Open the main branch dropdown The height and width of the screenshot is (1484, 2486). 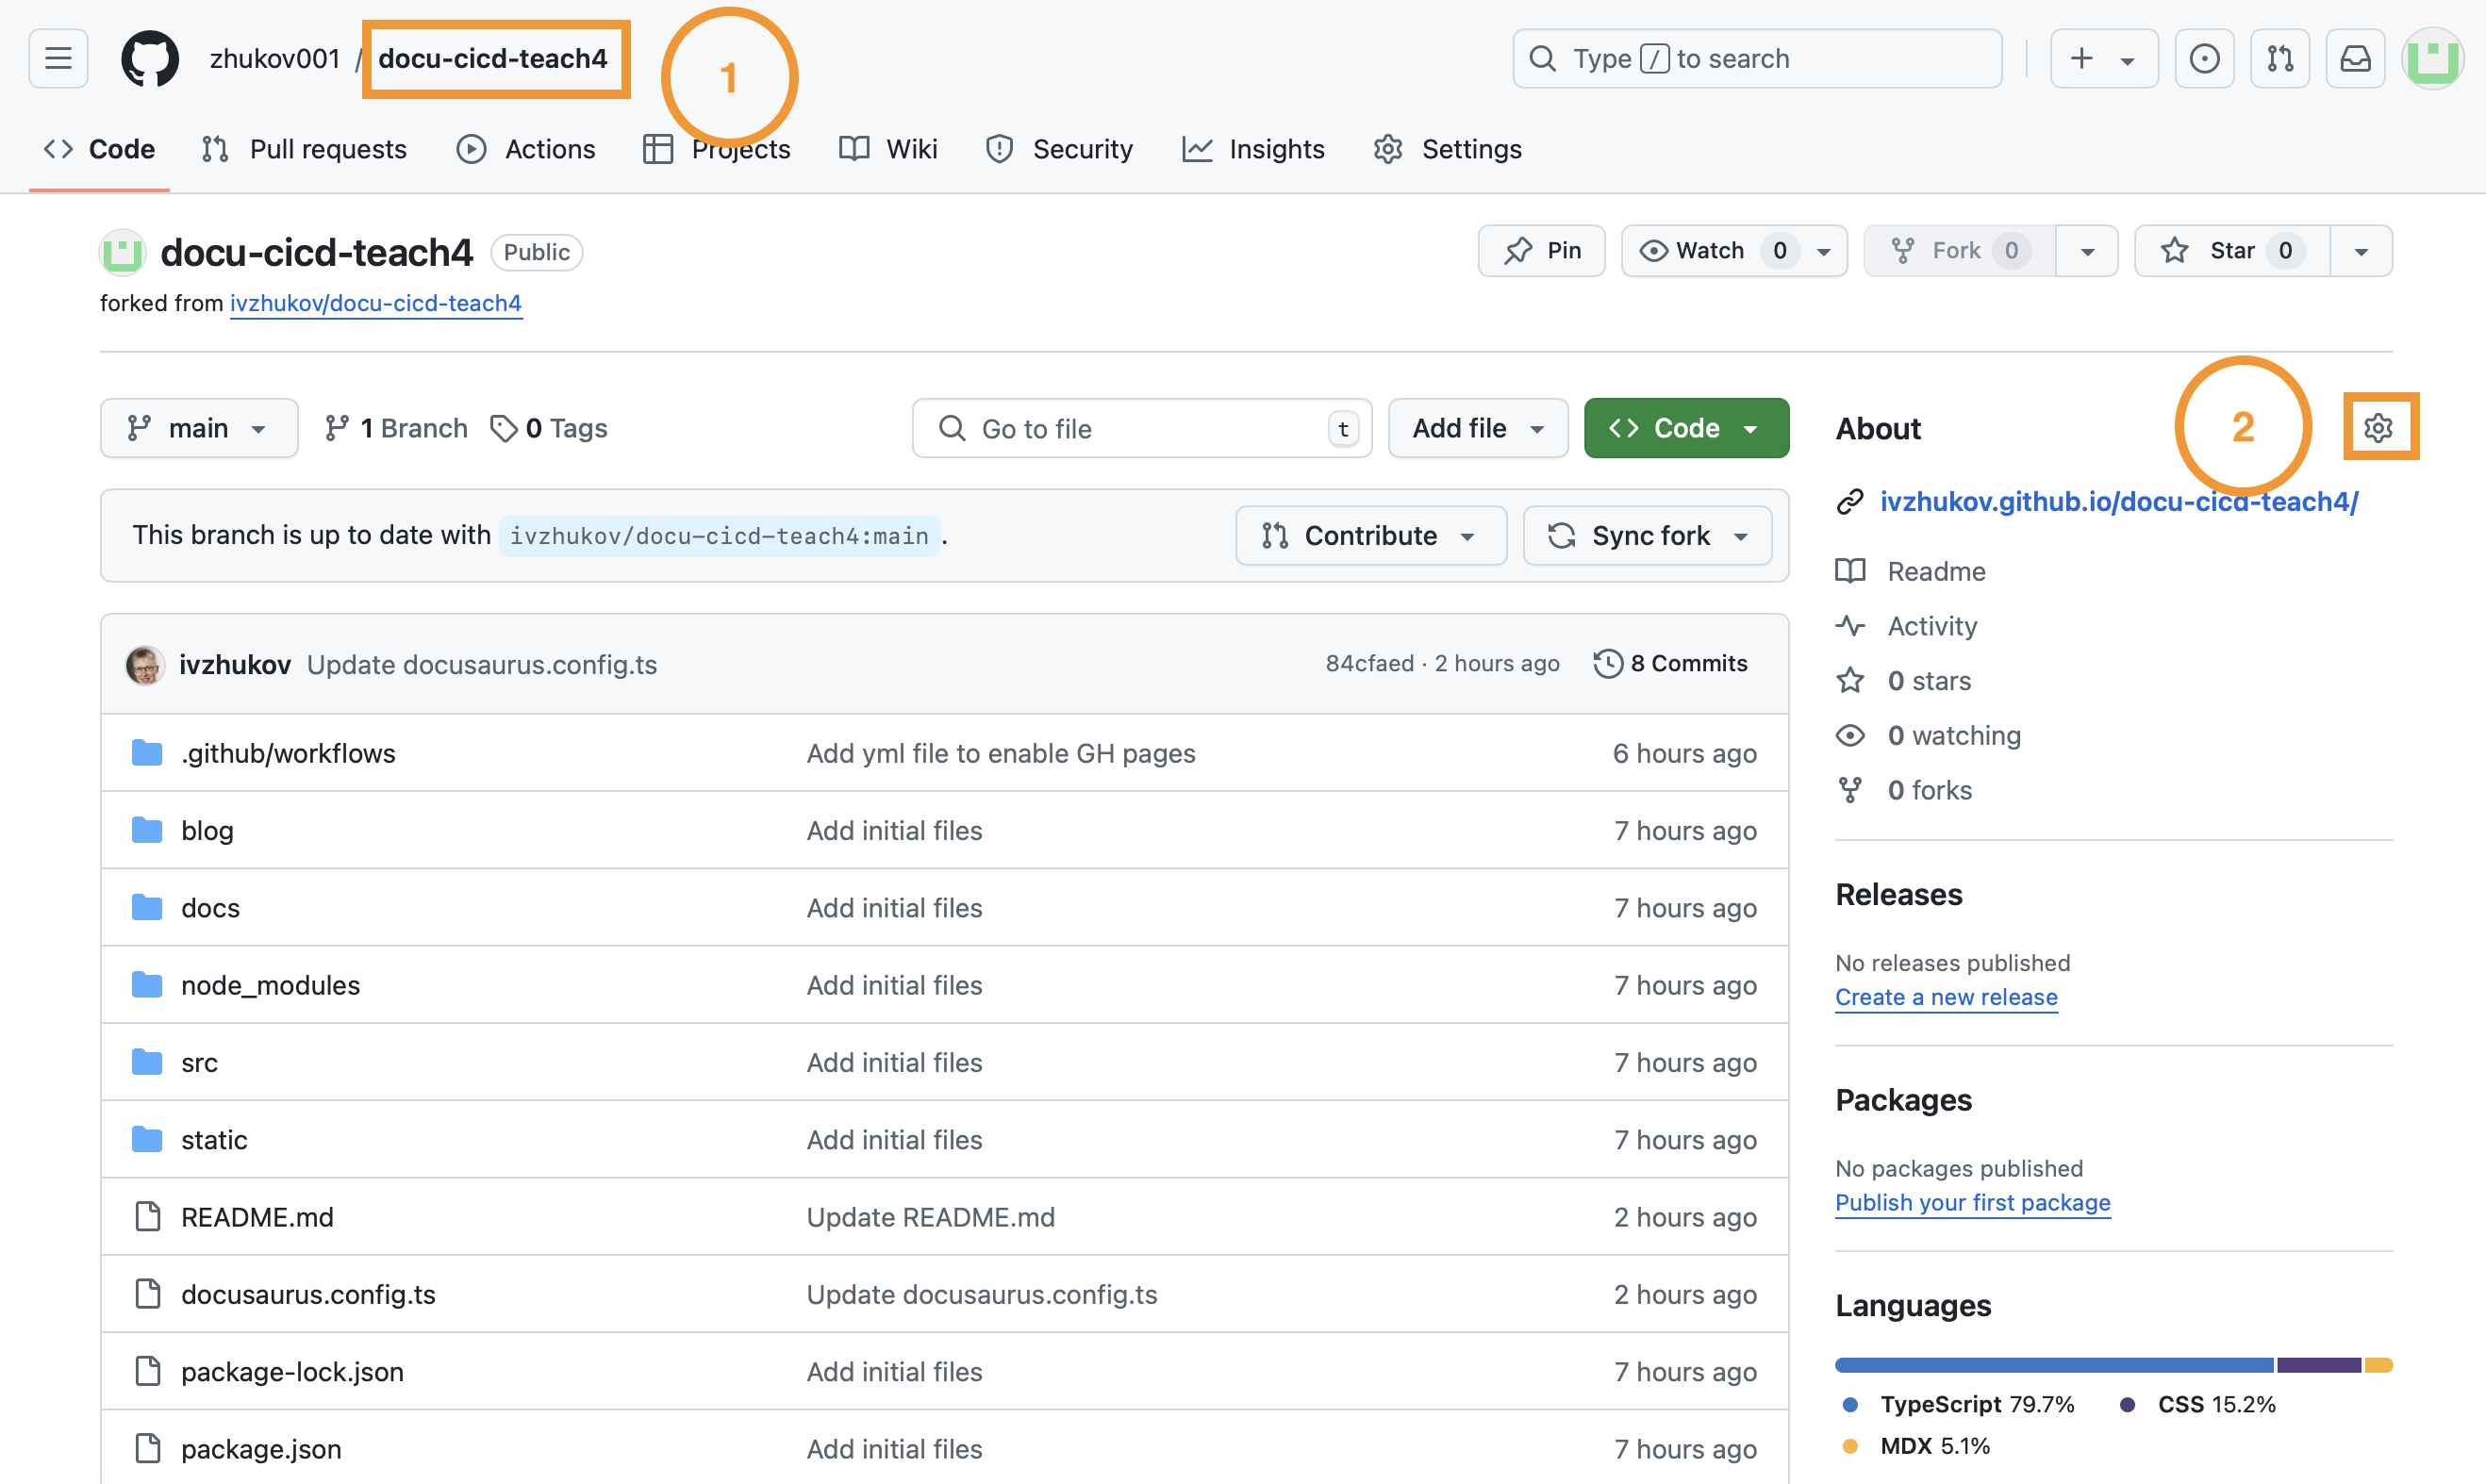(198, 429)
